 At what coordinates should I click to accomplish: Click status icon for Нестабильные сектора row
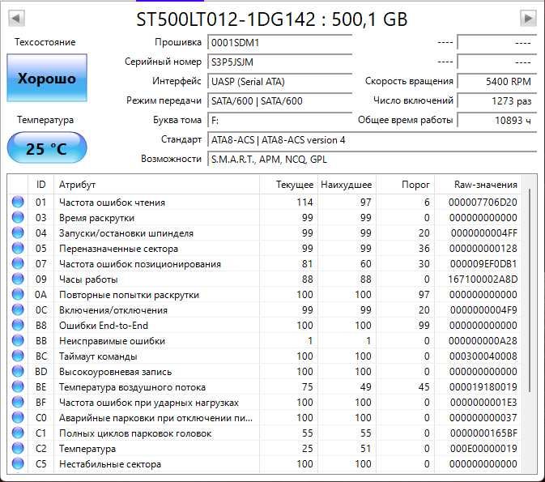(x=18, y=463)
